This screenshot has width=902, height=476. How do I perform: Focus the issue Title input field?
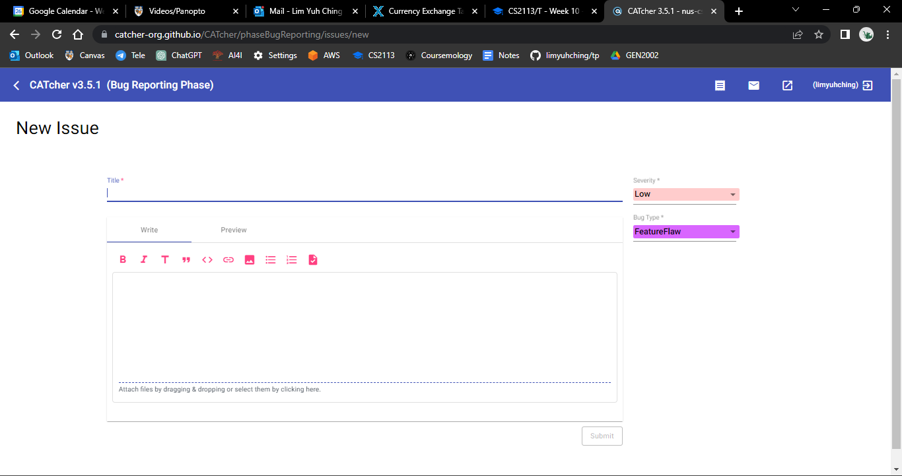364,193
